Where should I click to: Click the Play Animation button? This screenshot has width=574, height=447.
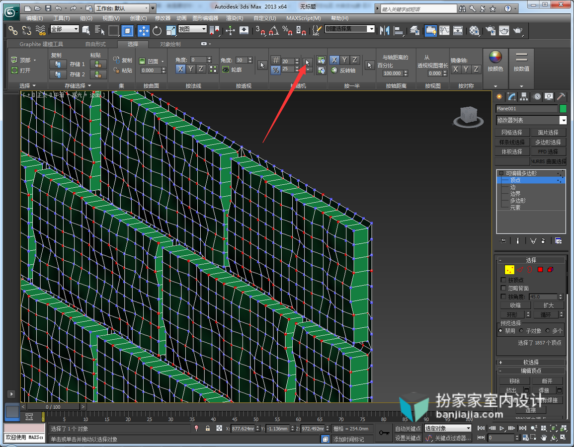(502, 428)
